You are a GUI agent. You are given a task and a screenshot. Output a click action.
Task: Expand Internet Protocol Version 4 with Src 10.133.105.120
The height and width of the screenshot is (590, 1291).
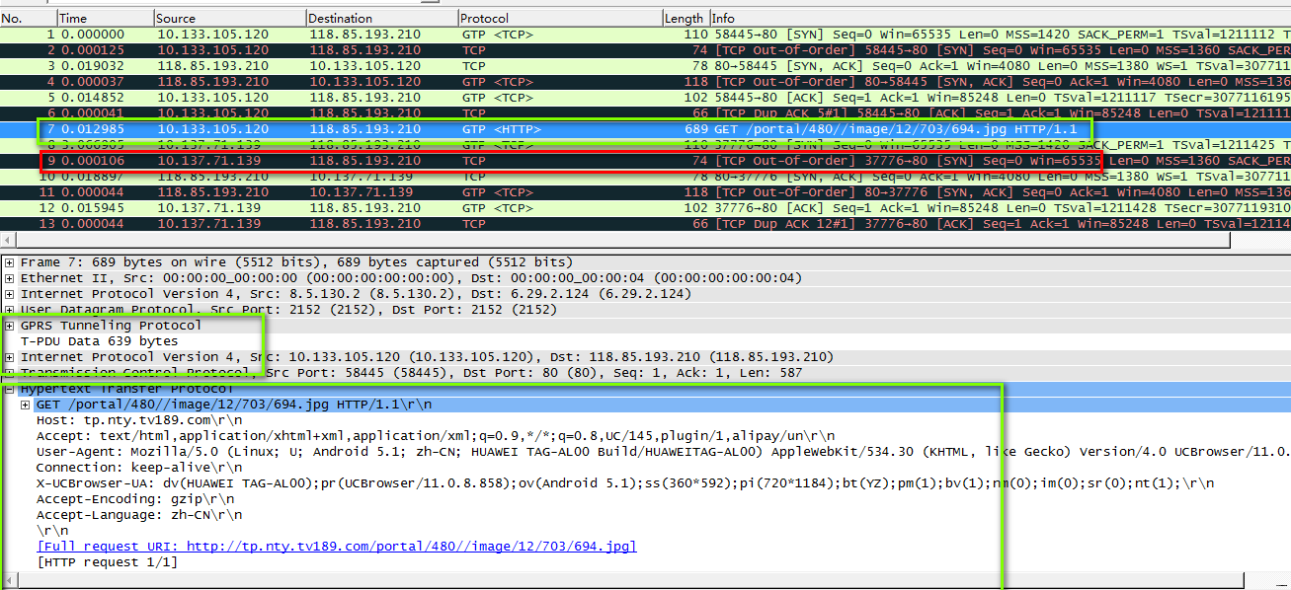click(x=10, y=357)
